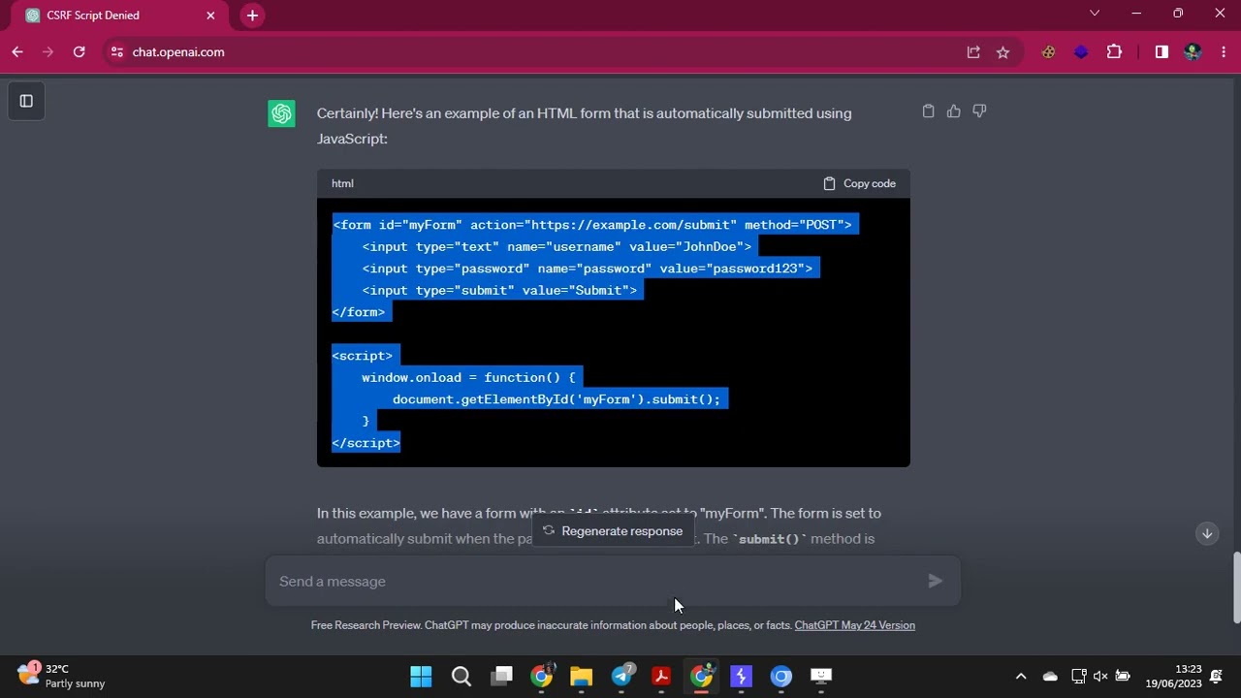Toggle the ChatGPT sidebar panel icon
The height and width of the screenshot is (698, 1241).
tap(26, 101)
